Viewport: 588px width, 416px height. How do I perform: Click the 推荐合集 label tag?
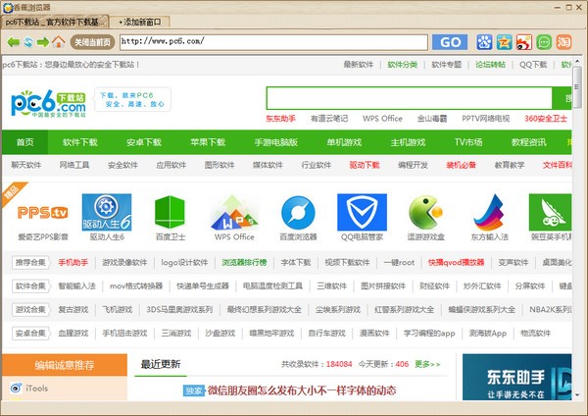[30, 262]
